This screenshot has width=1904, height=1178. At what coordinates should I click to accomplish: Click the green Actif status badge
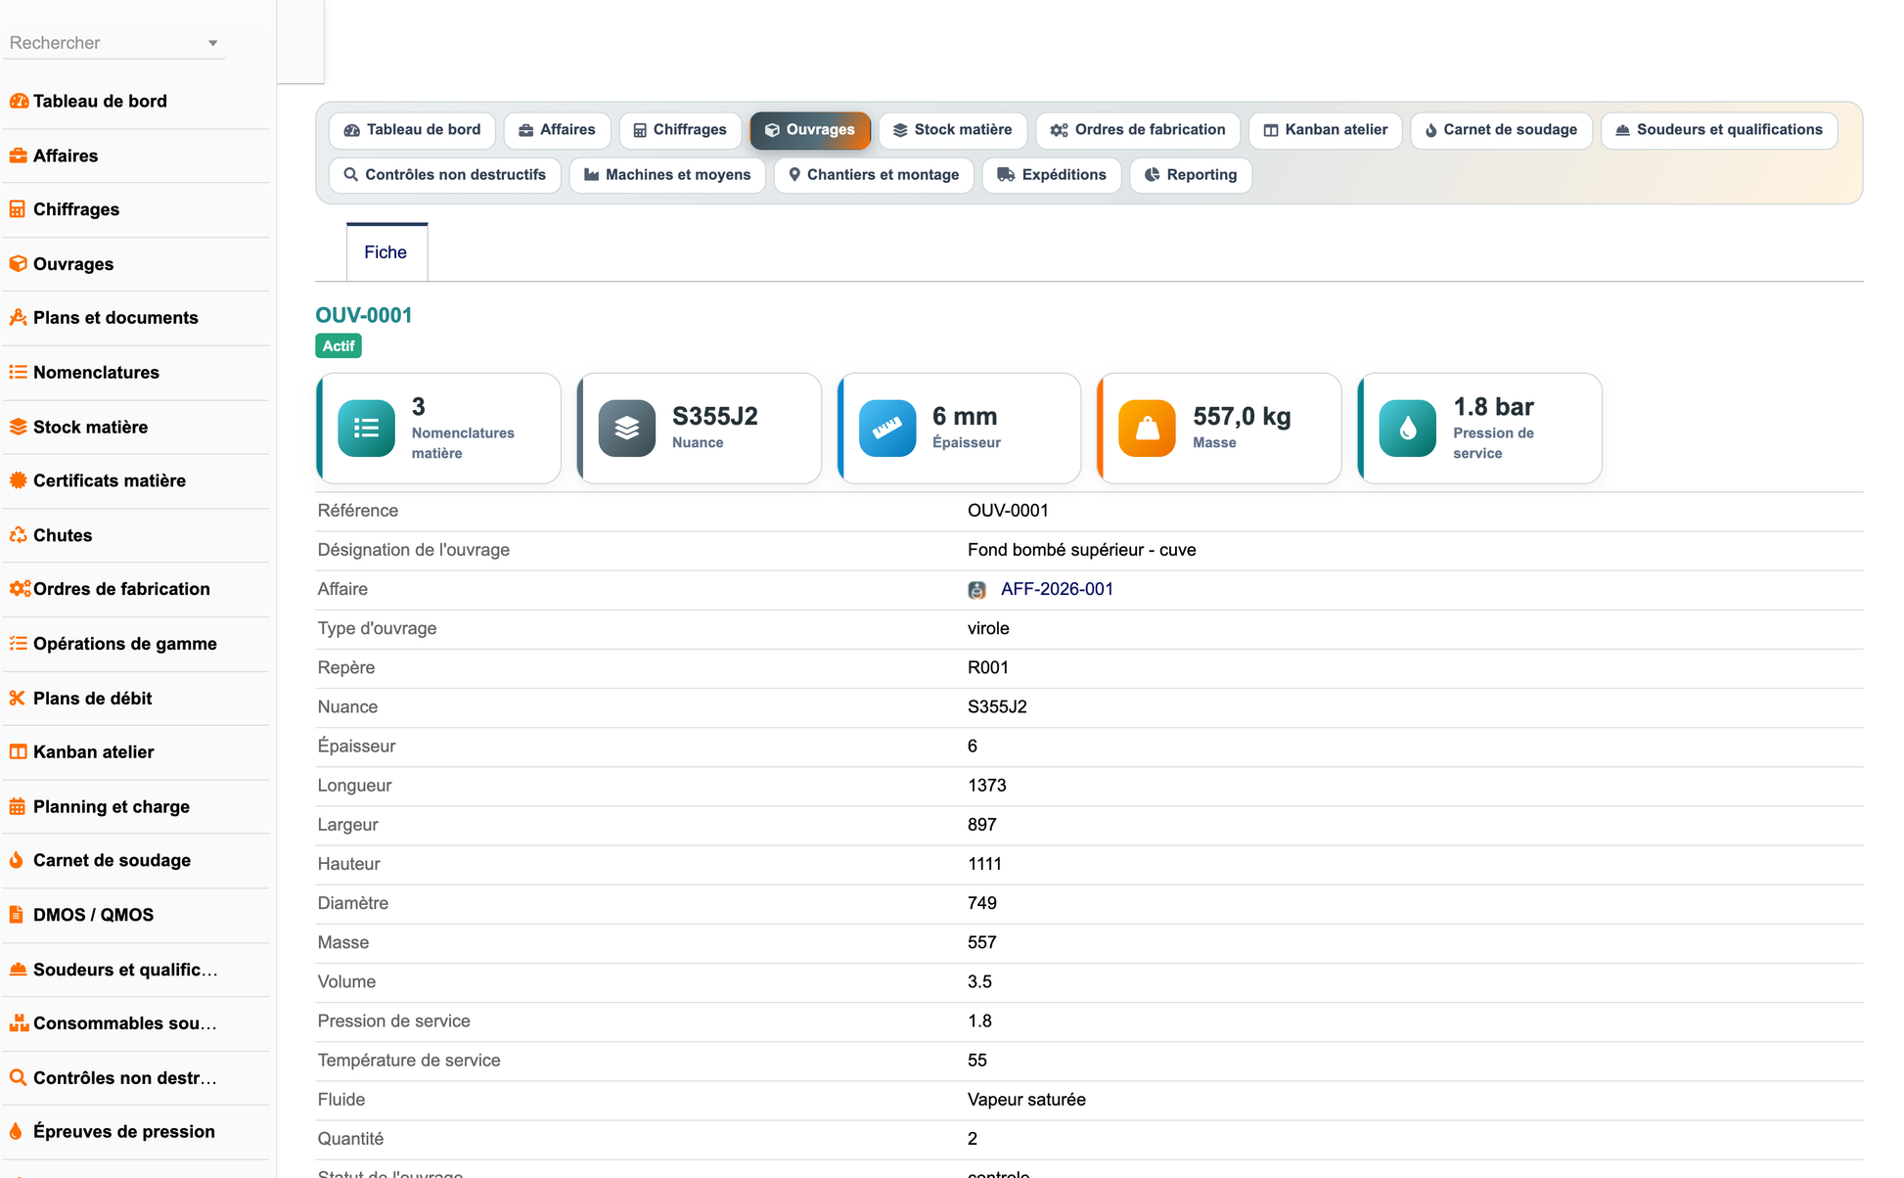(339, 346)
